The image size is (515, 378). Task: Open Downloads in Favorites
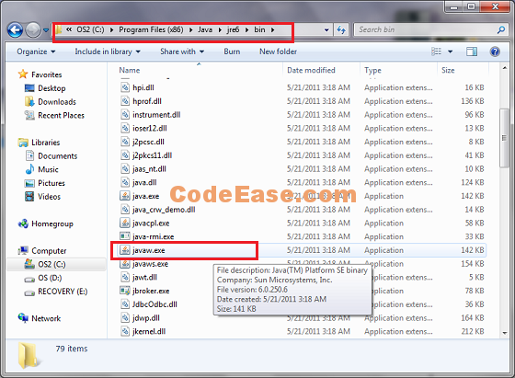click(x=57, y=102)
